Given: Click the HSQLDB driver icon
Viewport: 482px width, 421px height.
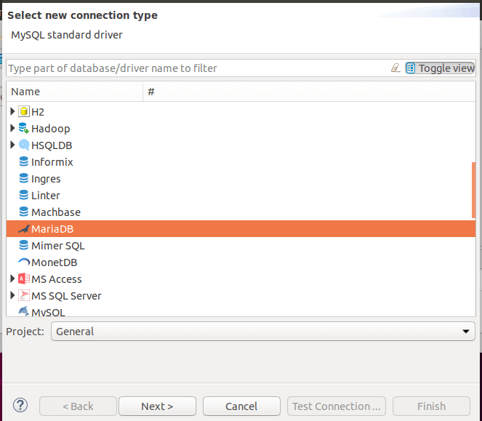Looking at the screenshot, I should [24, 145].
